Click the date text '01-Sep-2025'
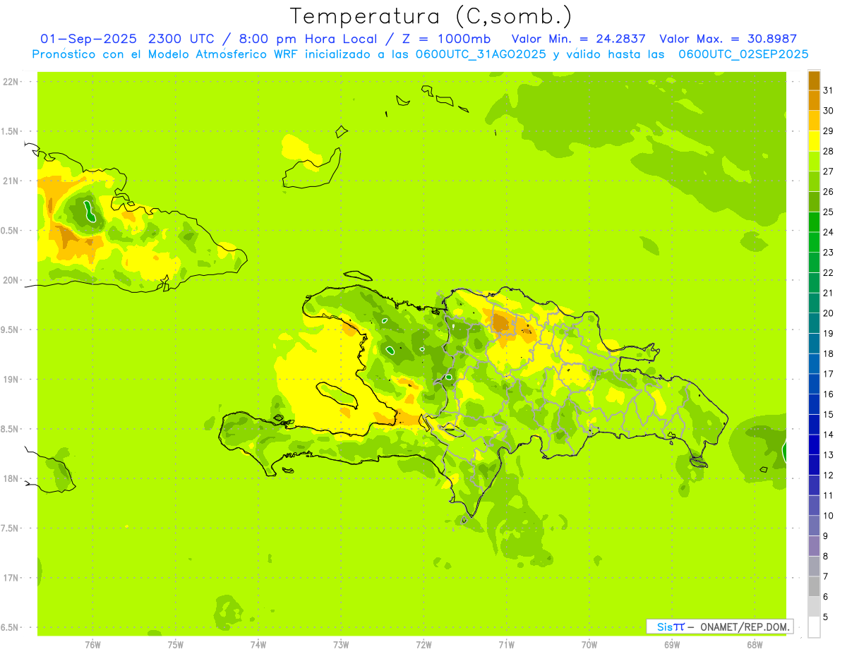 [x=89, y=39]
